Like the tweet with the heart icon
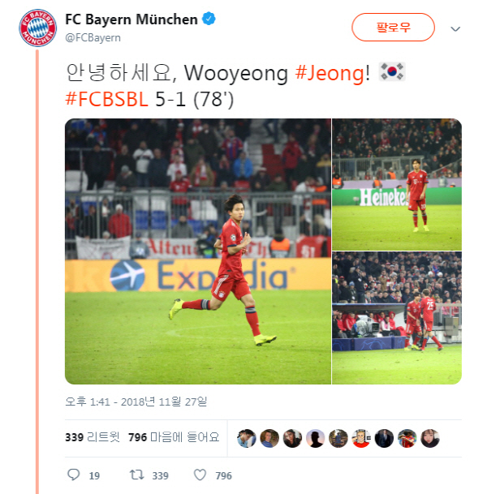The width and height of the screenshot is (487, 494). click(200, 475)
